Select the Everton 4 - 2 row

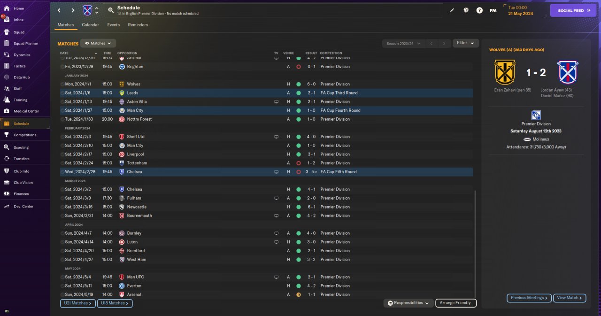point(266,285)
